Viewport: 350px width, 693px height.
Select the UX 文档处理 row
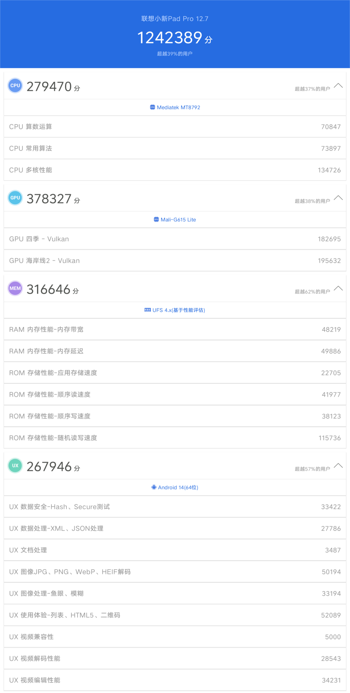[x=175, y=550]
